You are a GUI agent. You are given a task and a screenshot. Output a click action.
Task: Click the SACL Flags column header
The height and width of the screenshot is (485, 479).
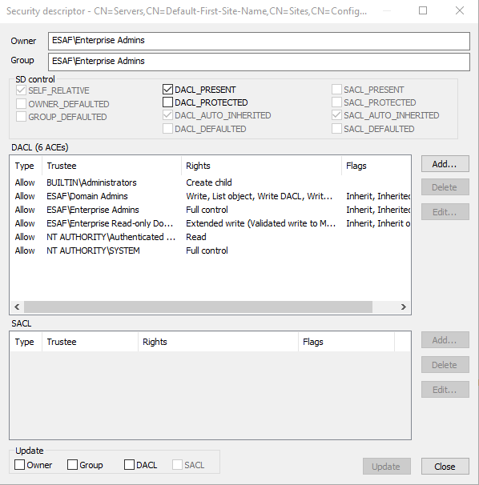click(x=347, y=342)
